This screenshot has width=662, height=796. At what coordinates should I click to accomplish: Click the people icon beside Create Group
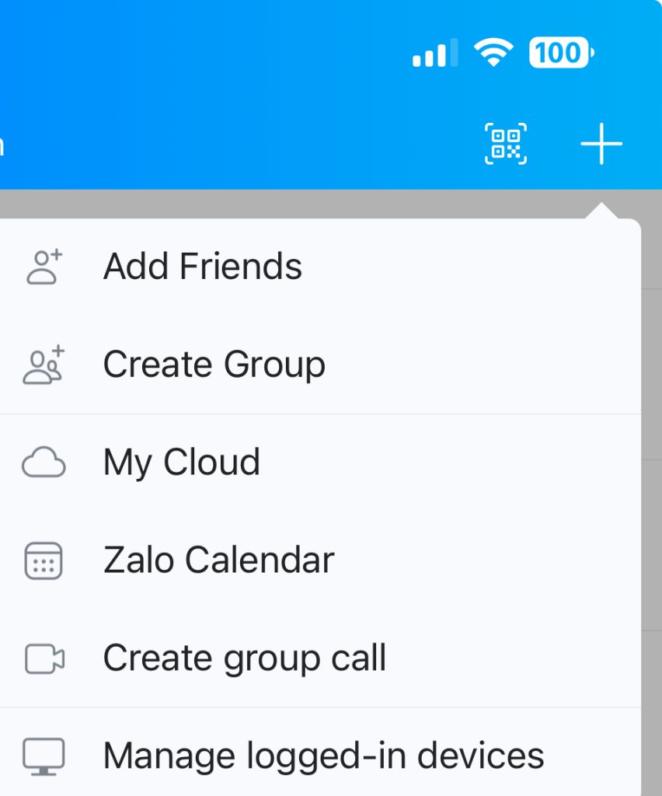click(x=44, y=365)
